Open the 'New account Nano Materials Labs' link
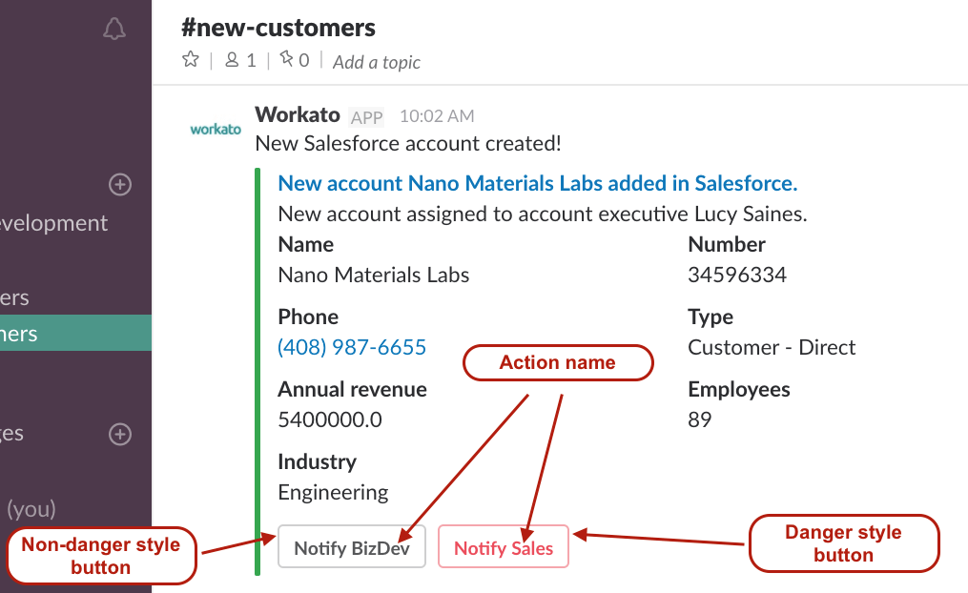 click(537, 183)
